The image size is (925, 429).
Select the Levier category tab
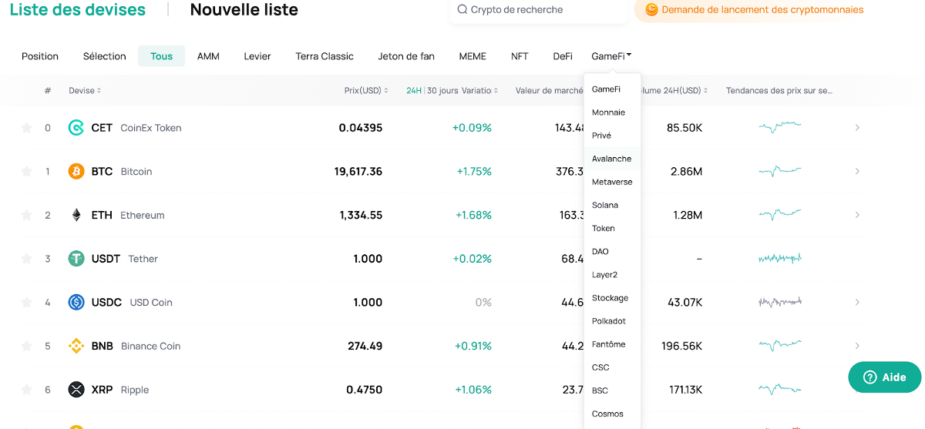257,56
